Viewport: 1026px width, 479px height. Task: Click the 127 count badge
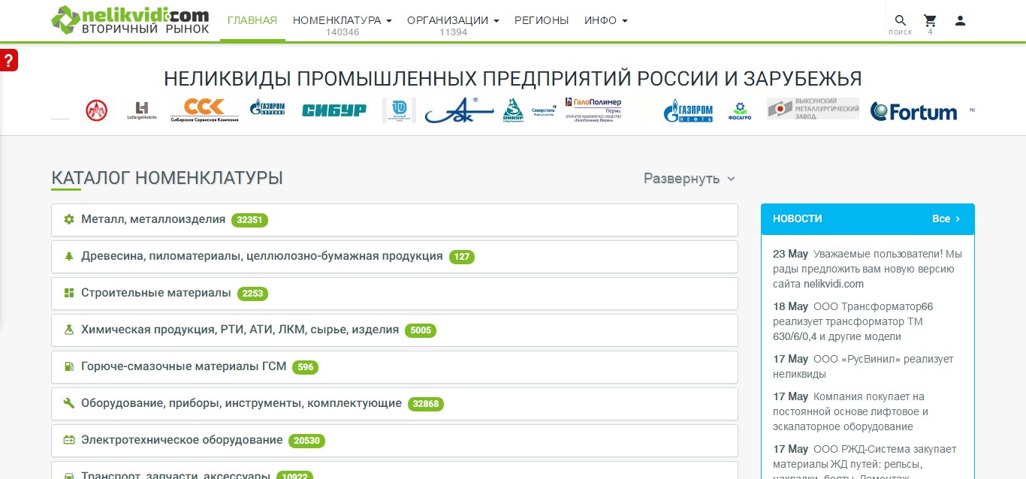(x=462, y=257)
